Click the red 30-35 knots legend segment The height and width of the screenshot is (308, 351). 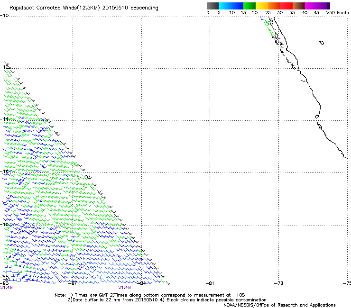tap(286, 6)
